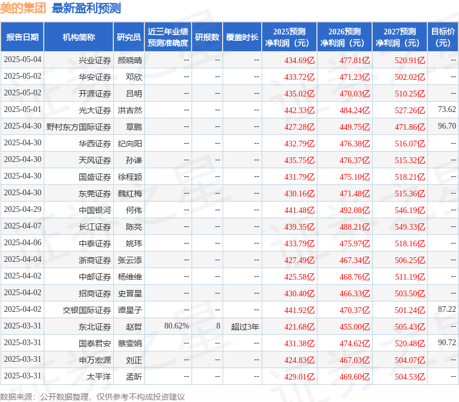This screenshot has height=402, width=459.
Task: Click researcher name 章鹏
Action: pyautogui.click(x=134, y=127)
